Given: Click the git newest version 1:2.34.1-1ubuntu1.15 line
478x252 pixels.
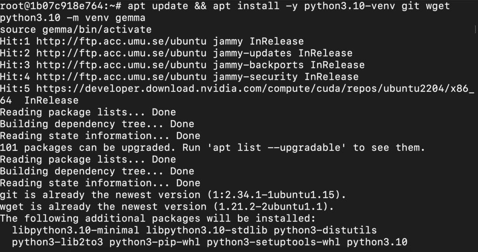Looking at the screenshot, I should (x=173, y=195).
